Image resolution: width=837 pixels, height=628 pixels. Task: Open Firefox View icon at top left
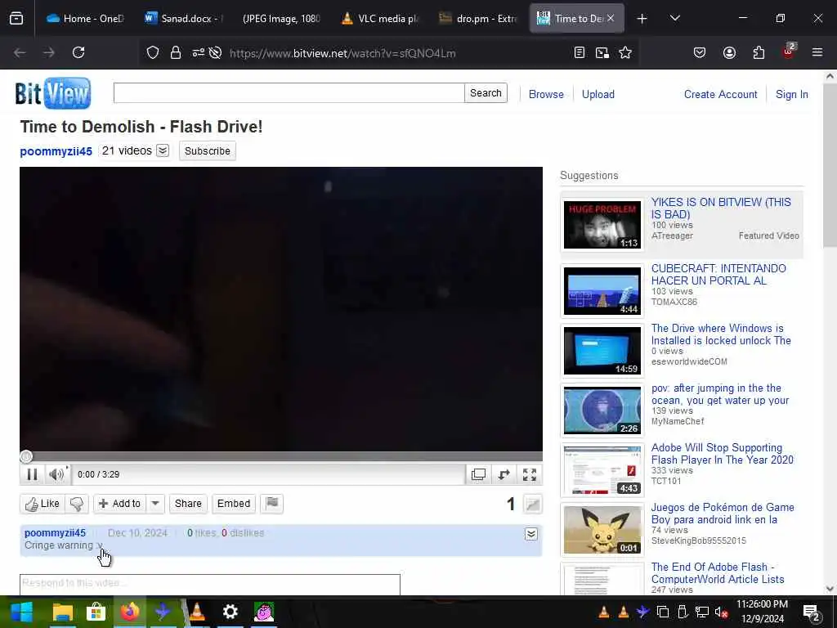click(x=16, y=18)
